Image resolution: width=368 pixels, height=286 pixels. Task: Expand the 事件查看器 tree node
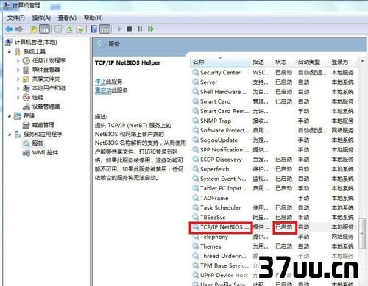[18, 70]
